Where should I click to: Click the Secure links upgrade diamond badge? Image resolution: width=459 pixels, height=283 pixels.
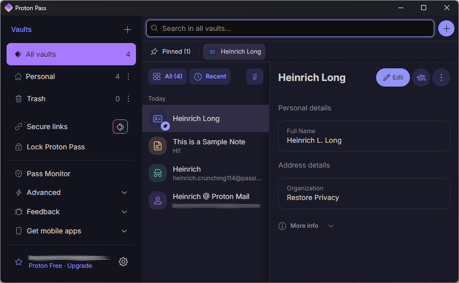pos(120,127)
